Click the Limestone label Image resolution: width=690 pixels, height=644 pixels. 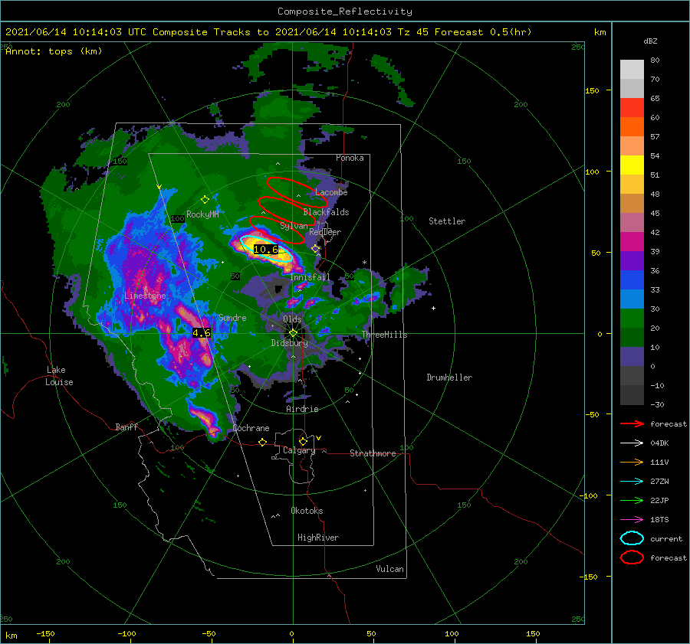tap(145, 296)
